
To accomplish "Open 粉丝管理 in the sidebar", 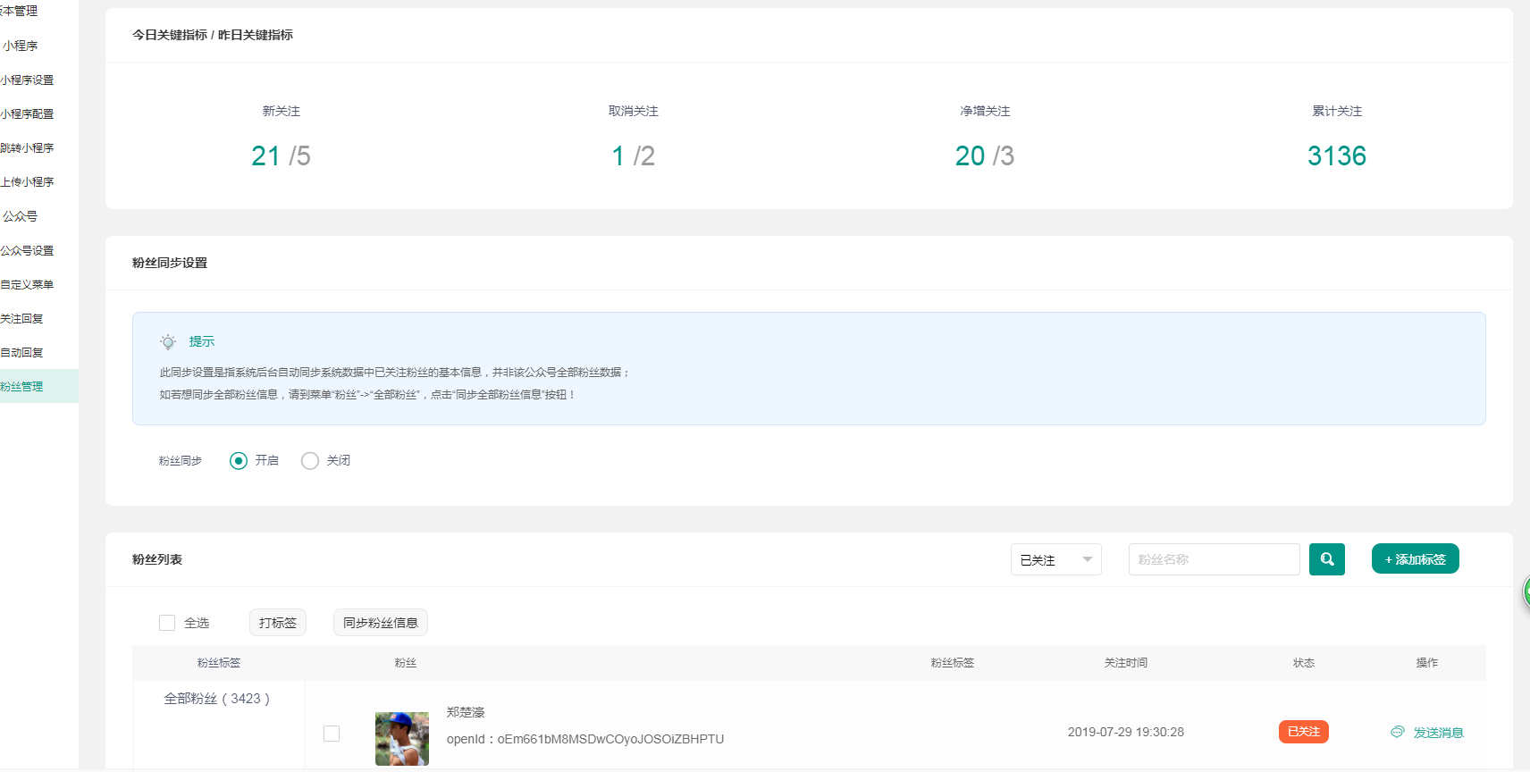I will coord(22,387).
